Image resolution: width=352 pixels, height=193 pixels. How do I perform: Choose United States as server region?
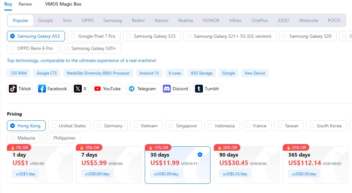pyautogui.click(x=68, y=126)
